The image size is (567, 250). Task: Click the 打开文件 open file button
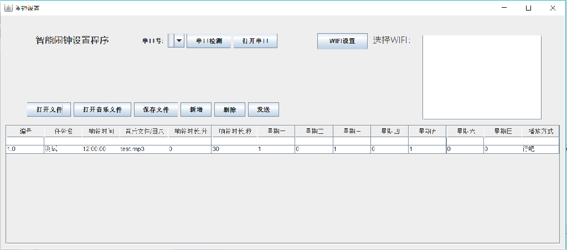[49, 110]
